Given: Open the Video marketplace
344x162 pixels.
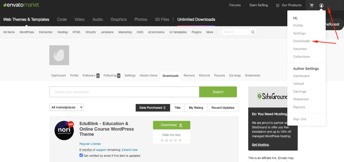Looking at the screenshot, I should pyautogui.click(x=79, y=20).
